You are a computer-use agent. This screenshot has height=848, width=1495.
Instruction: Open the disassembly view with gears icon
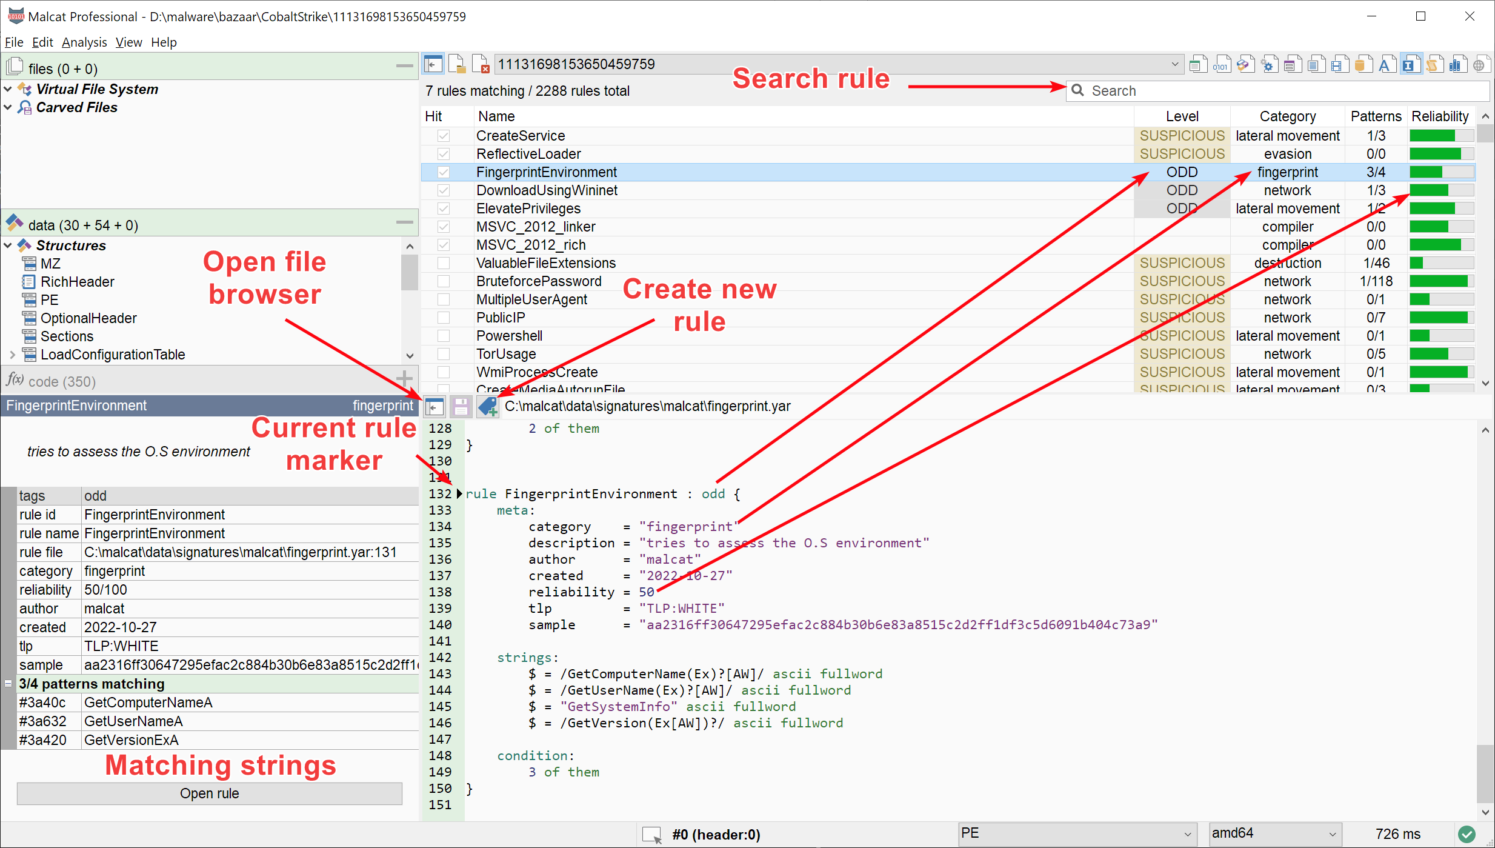(x=1269, y=64)
